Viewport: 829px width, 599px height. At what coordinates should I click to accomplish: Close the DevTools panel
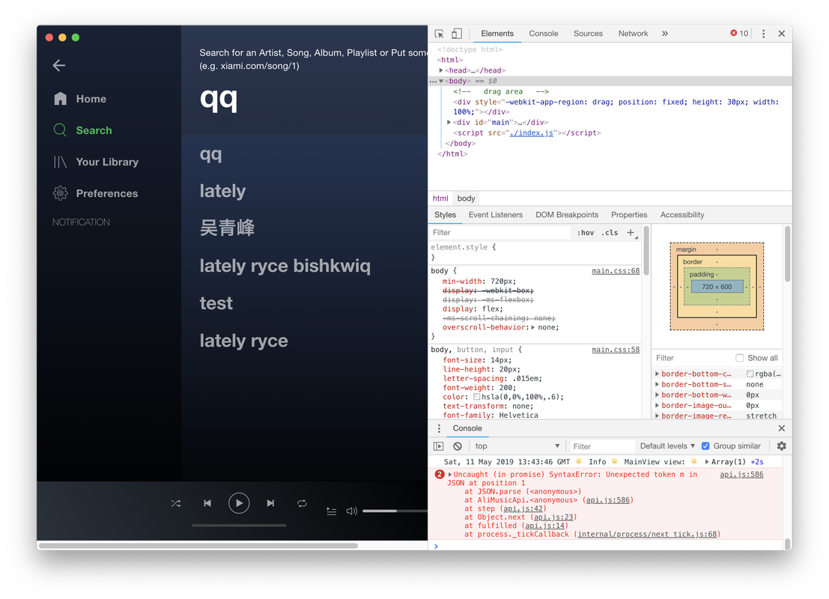coord(781,33)
